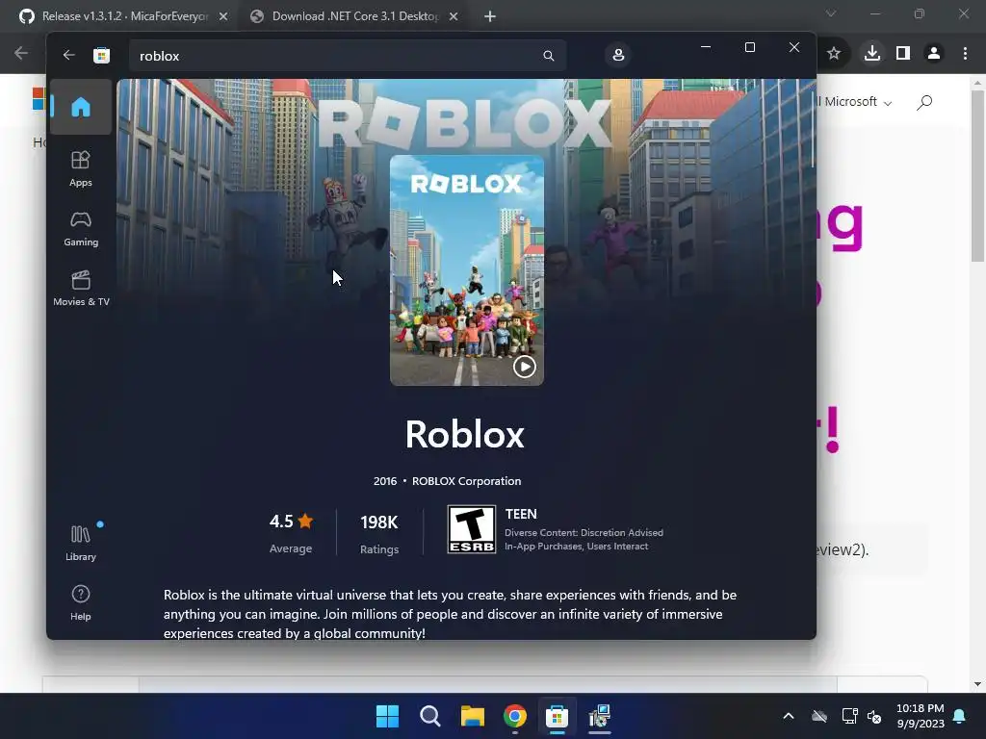The width and height of the screenshot is (986, 739).
Task: Click the roblox search field
Action: 347,55
